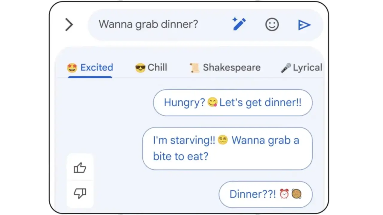Click the scroll emoji beside Shakespeare
The width and height of the screenshot is (383, 215).
pos(194,68)
